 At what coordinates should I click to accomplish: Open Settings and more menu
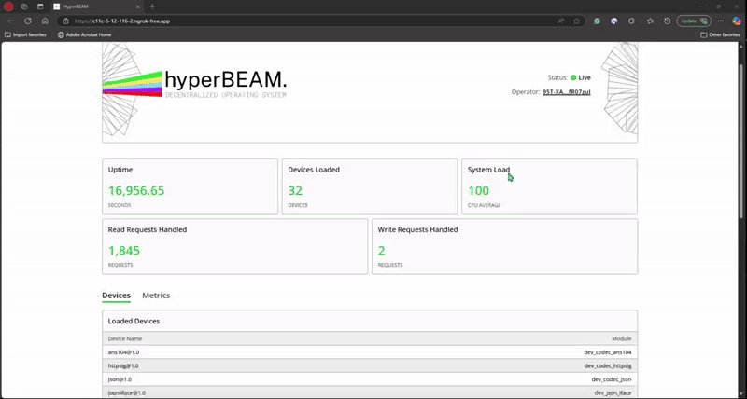[x=721, y=21]
